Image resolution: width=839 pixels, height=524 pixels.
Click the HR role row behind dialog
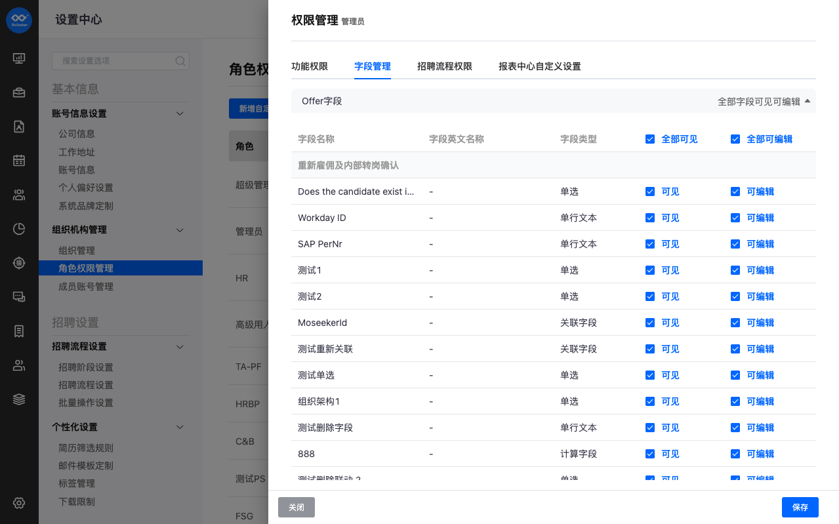[249, 278]
